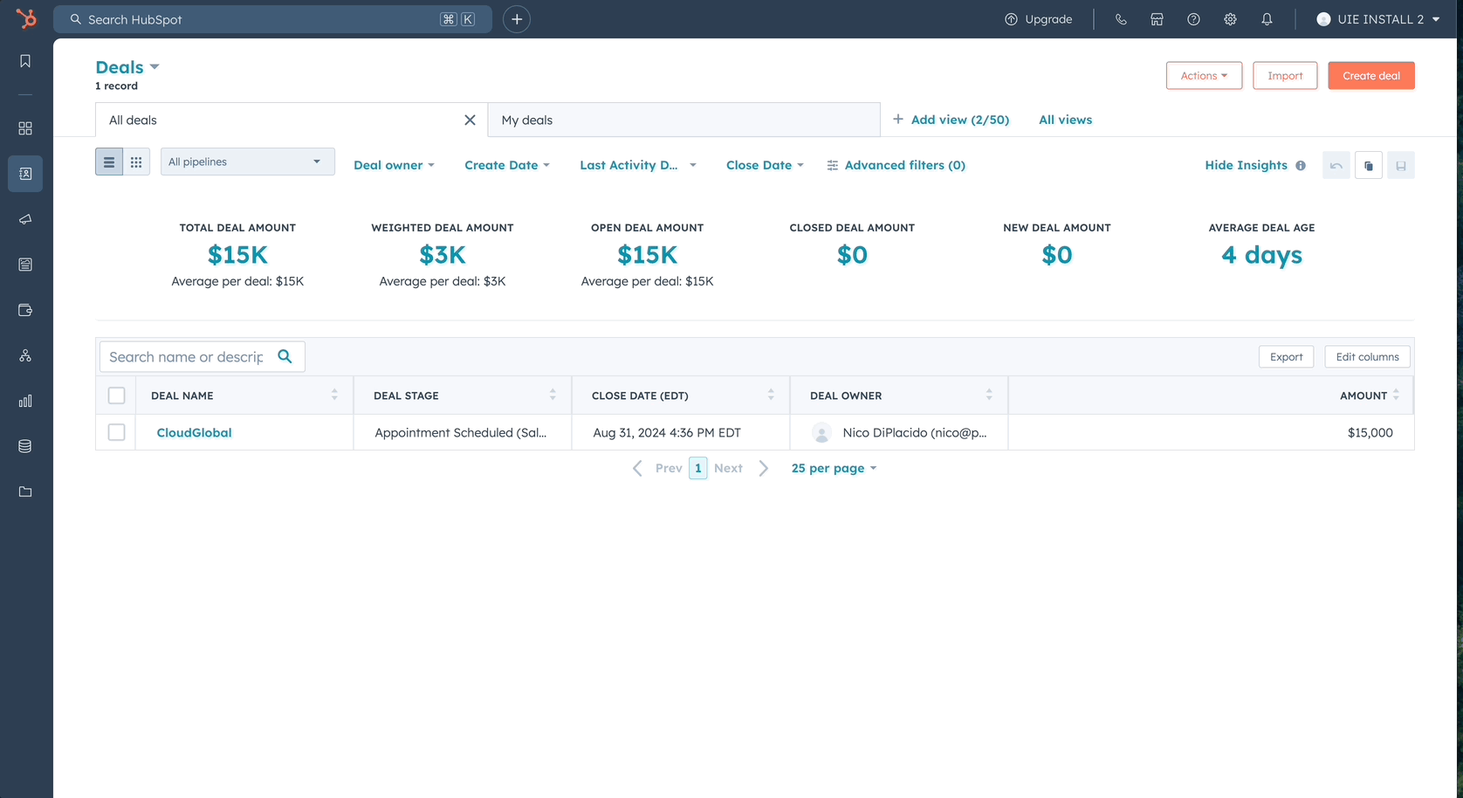Switch to list view layout
The height and width of the screenshot is (798, 1463).
pos(109,162)
